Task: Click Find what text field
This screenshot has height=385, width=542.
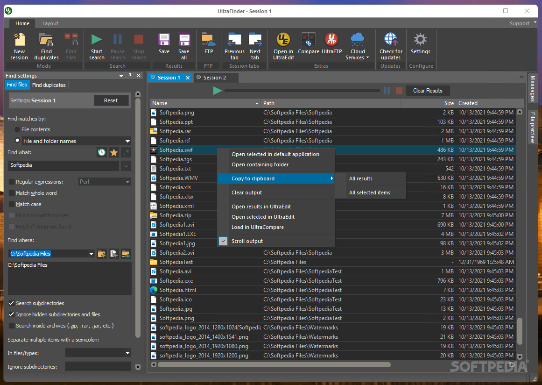Action: [63, 165]
